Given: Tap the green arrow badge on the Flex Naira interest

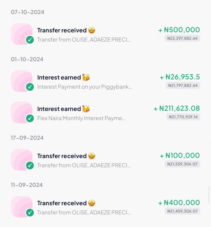Looking at the screenshot, I should (30, 119).
